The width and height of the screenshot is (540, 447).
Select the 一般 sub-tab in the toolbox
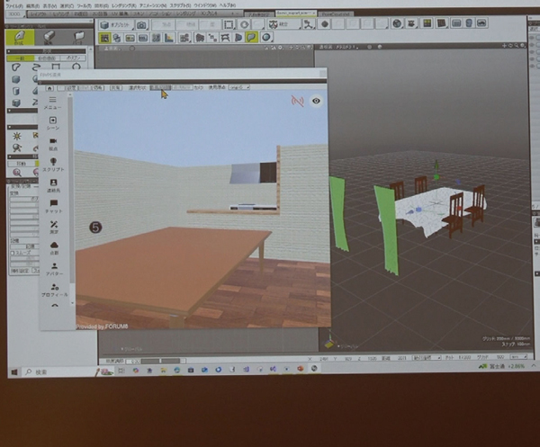21,58
